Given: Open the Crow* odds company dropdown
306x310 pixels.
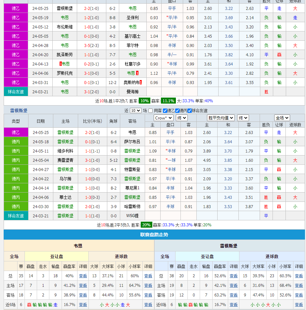Looking at the screenshot, I should coord(164,118).
